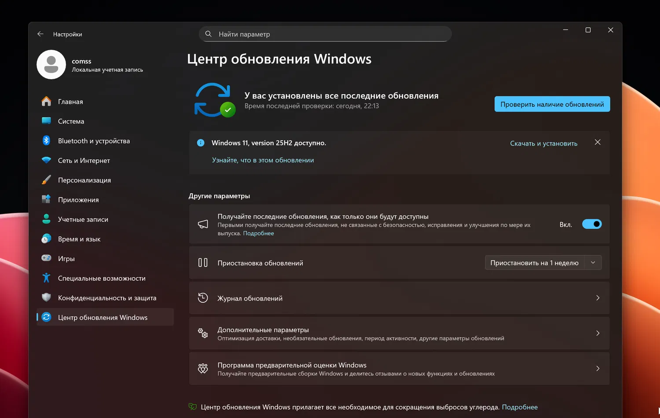Click the pause icon next to Приостановка обновлений
Screen dimensions: 660x418
[x=203, y=262]
